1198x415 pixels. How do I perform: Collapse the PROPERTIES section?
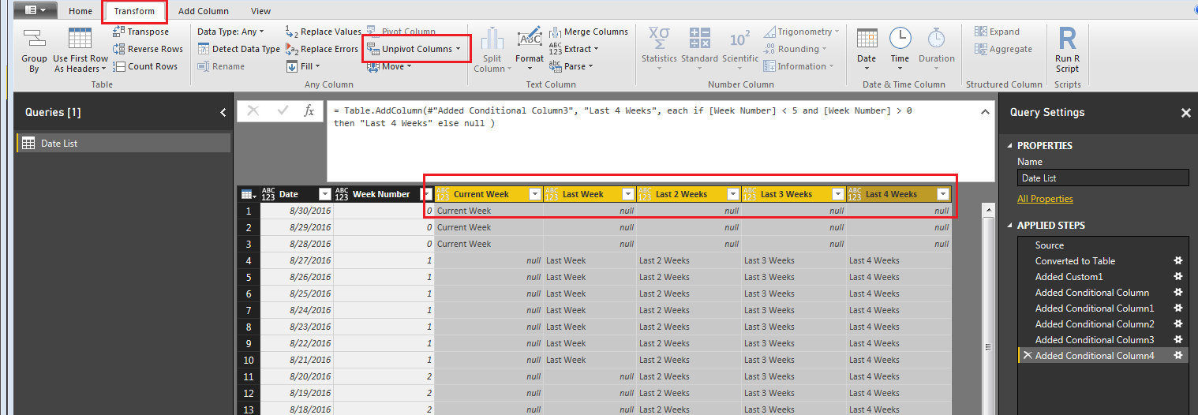(1010, 145)
